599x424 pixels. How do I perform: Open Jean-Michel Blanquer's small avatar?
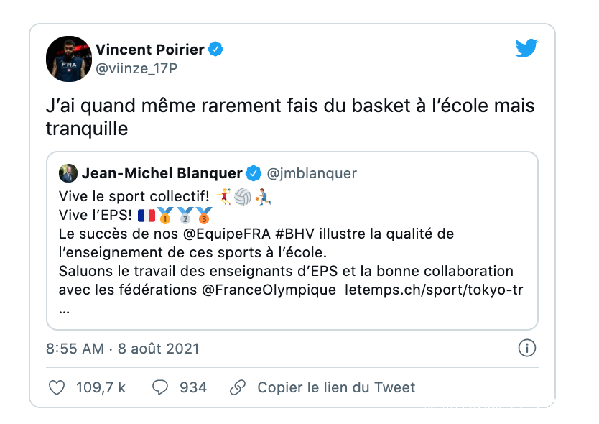pyautogui.click(x=69, y=173)
